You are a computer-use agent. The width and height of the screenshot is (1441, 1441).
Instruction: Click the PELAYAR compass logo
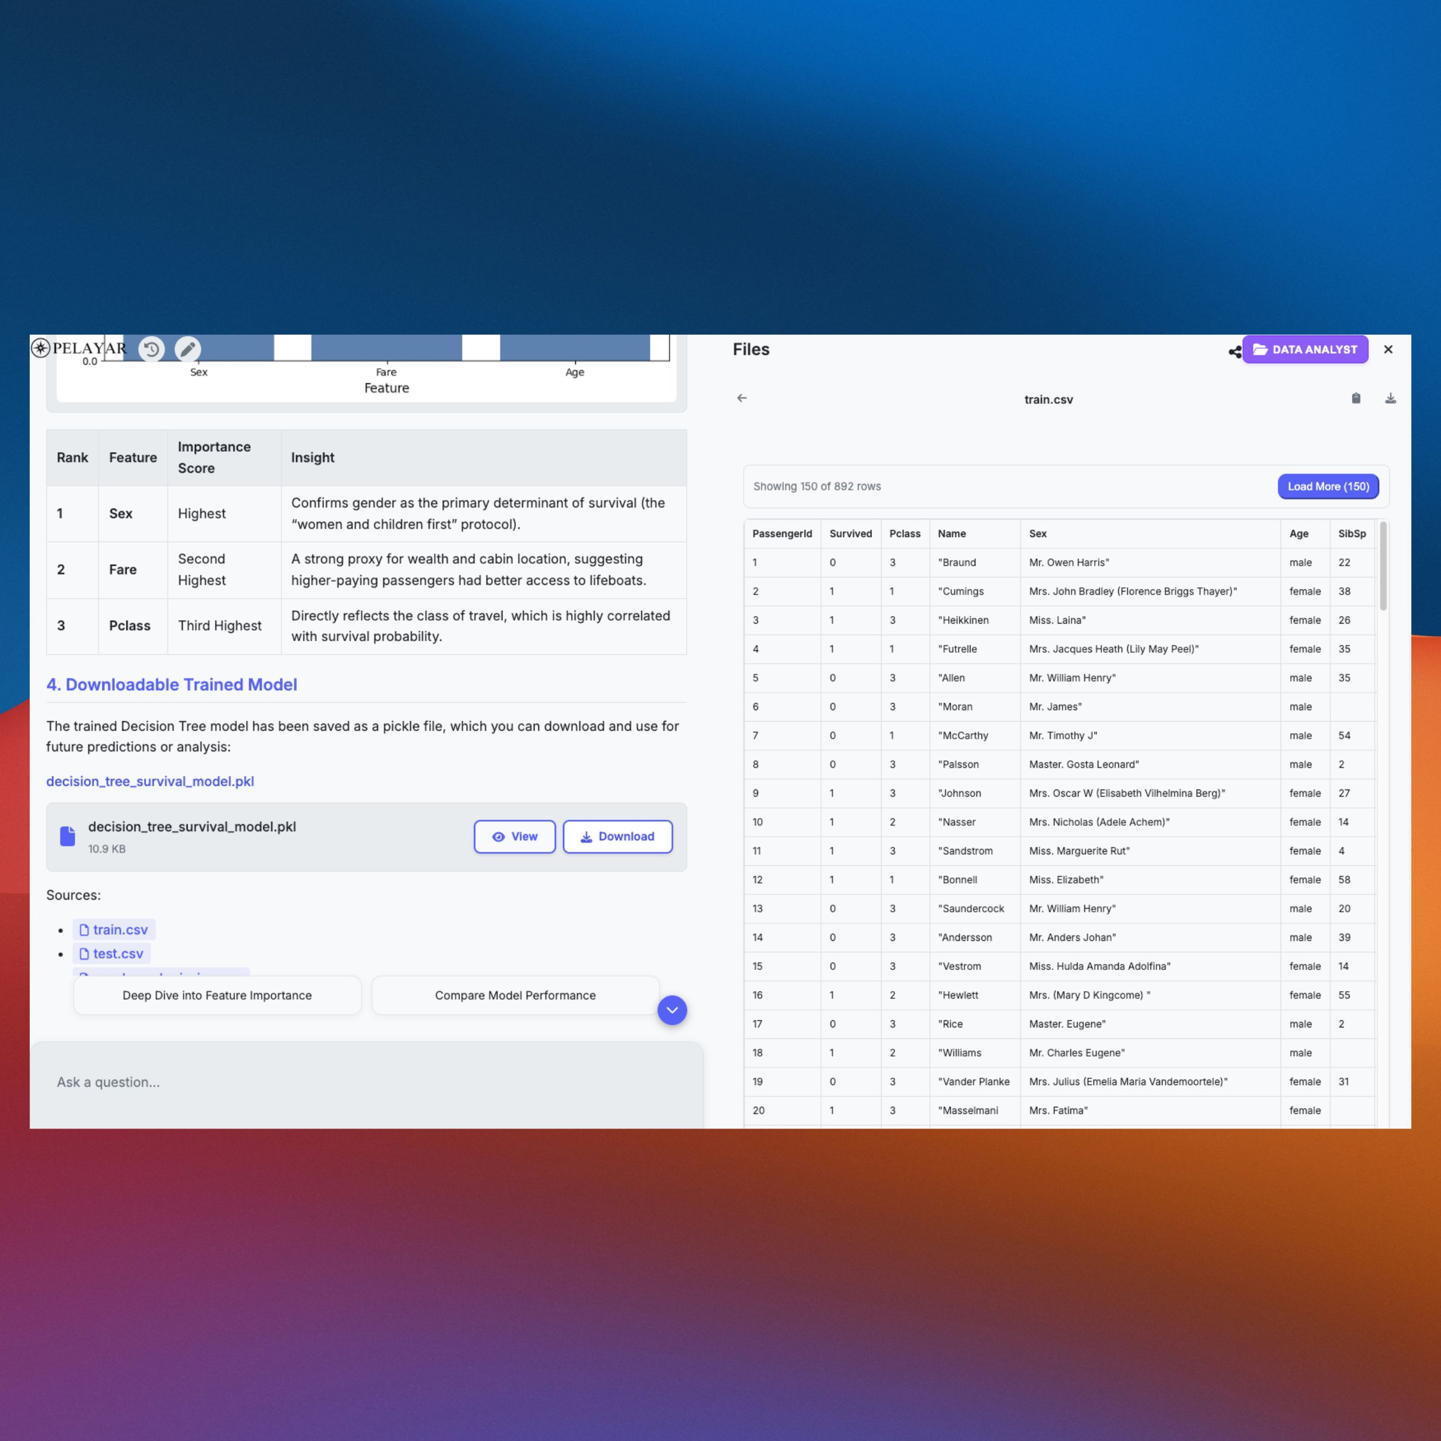pos(42,348)
